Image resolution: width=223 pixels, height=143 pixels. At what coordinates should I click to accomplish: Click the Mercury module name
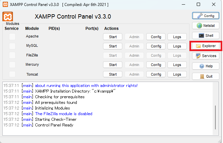(32, 64)
